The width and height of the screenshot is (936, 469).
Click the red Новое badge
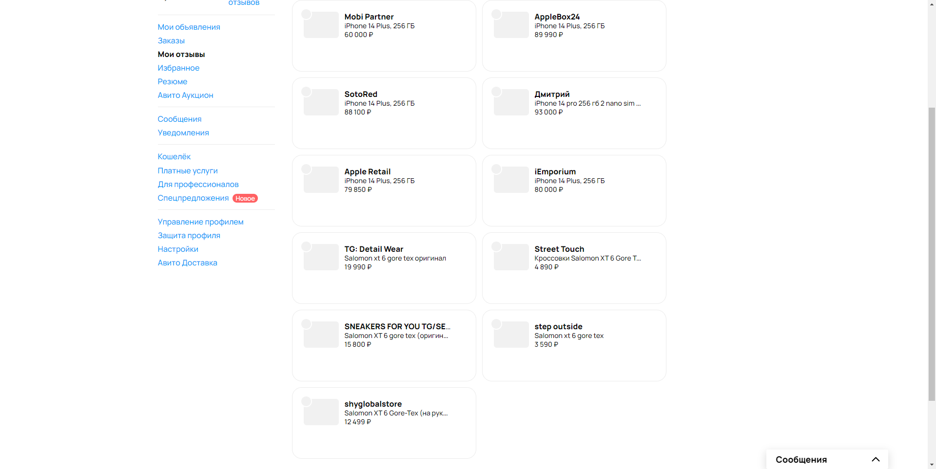(245, 198)
